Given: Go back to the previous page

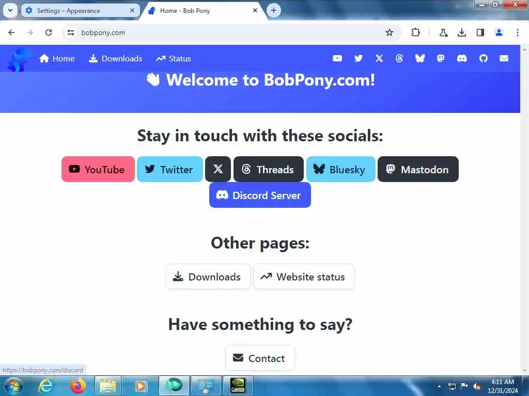Looking at the screenshot, I should (x=11, y=32).
